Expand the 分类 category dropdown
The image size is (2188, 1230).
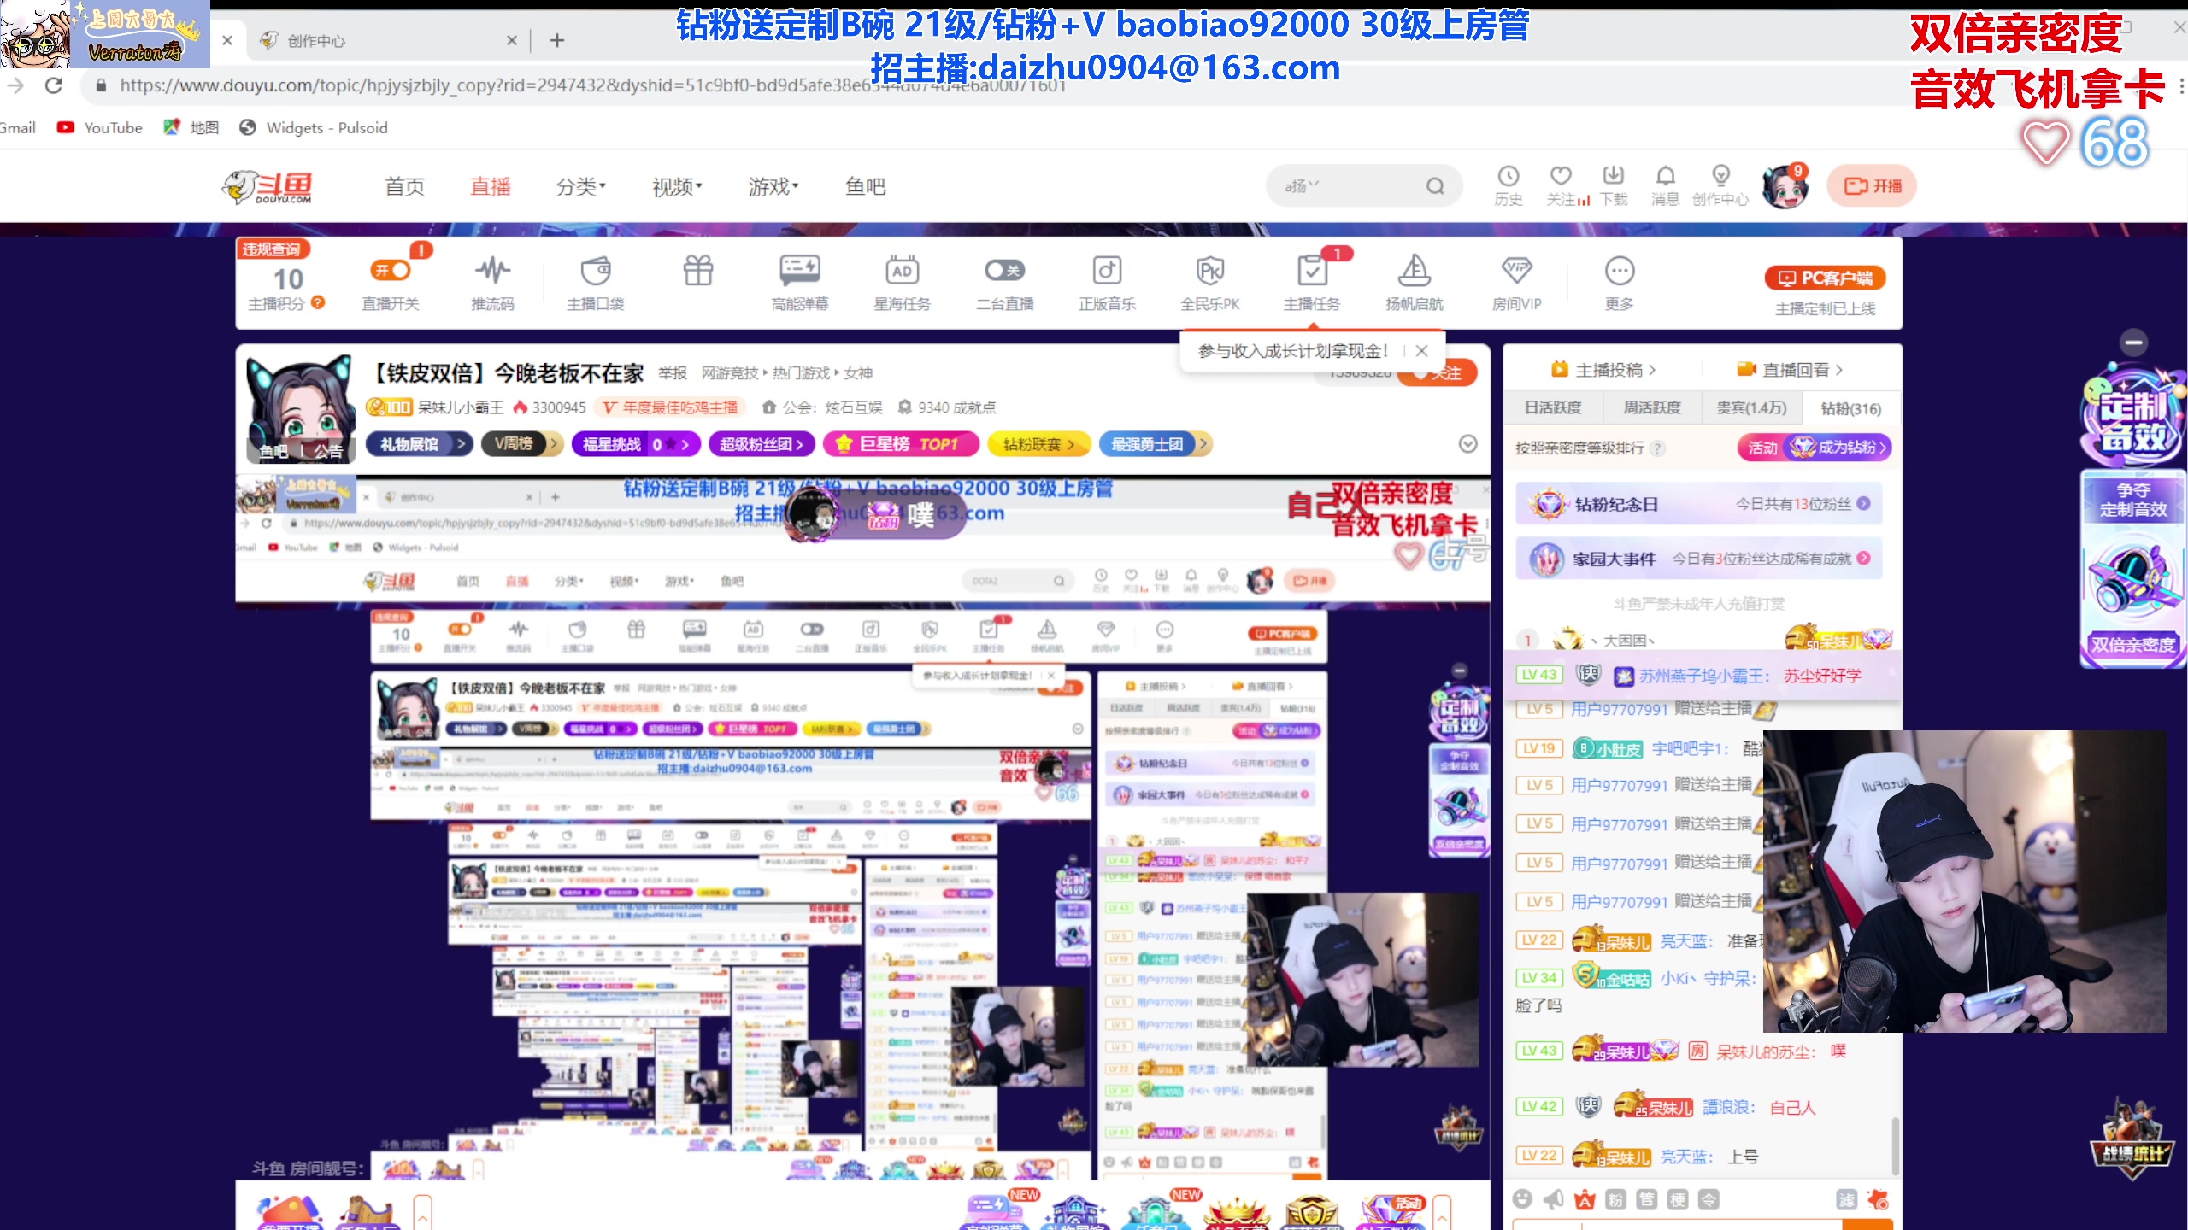tap(580, 186)
